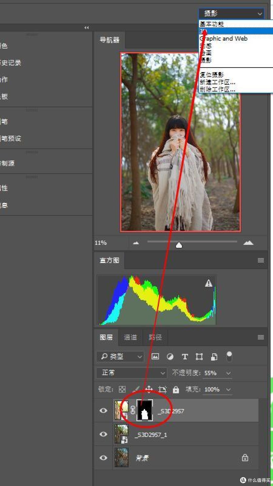This screenshot has height=486, width=273.
Task: Select the black layer mask thumbnail of _S3D2957
Action: [145, 410]
